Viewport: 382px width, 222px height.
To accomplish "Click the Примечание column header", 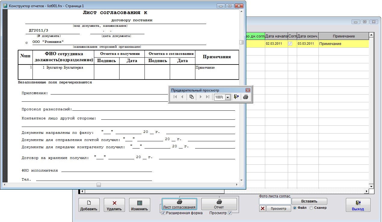I will 343,36.
